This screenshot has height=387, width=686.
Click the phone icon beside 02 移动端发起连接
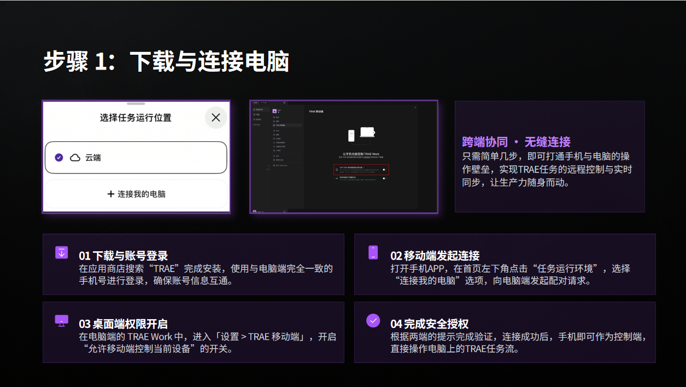click(373, 252)
